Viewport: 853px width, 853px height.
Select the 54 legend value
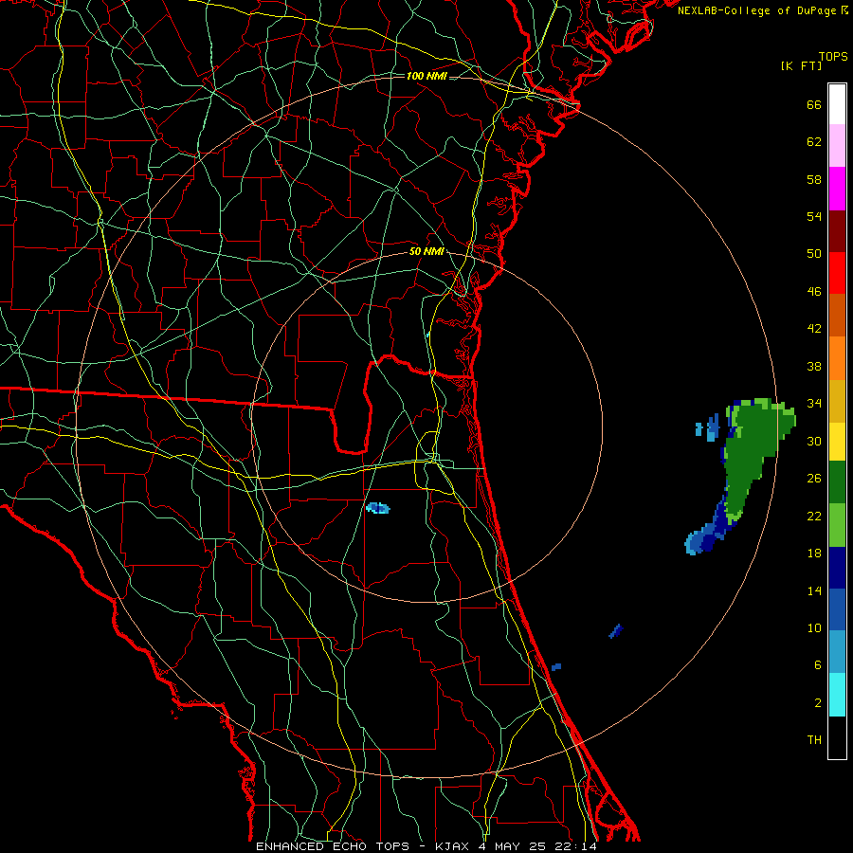814,216
